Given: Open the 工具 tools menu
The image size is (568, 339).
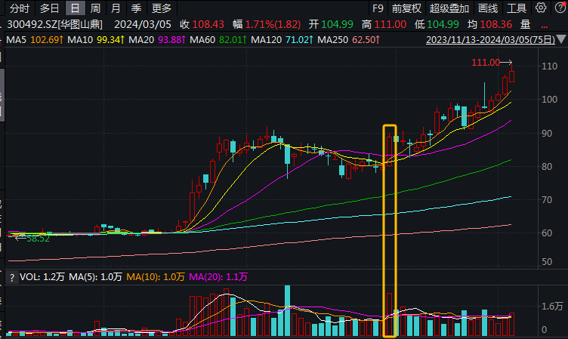Looking at the screenshot, I should coord(517,8).
